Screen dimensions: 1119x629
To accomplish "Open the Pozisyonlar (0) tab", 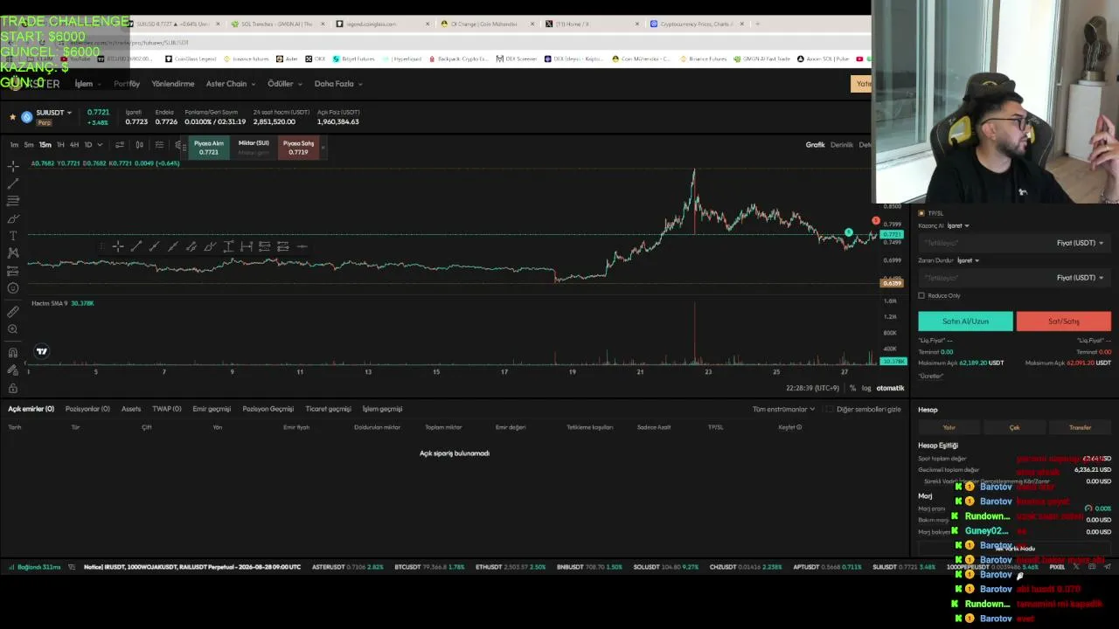I will [x=87, y=409].
